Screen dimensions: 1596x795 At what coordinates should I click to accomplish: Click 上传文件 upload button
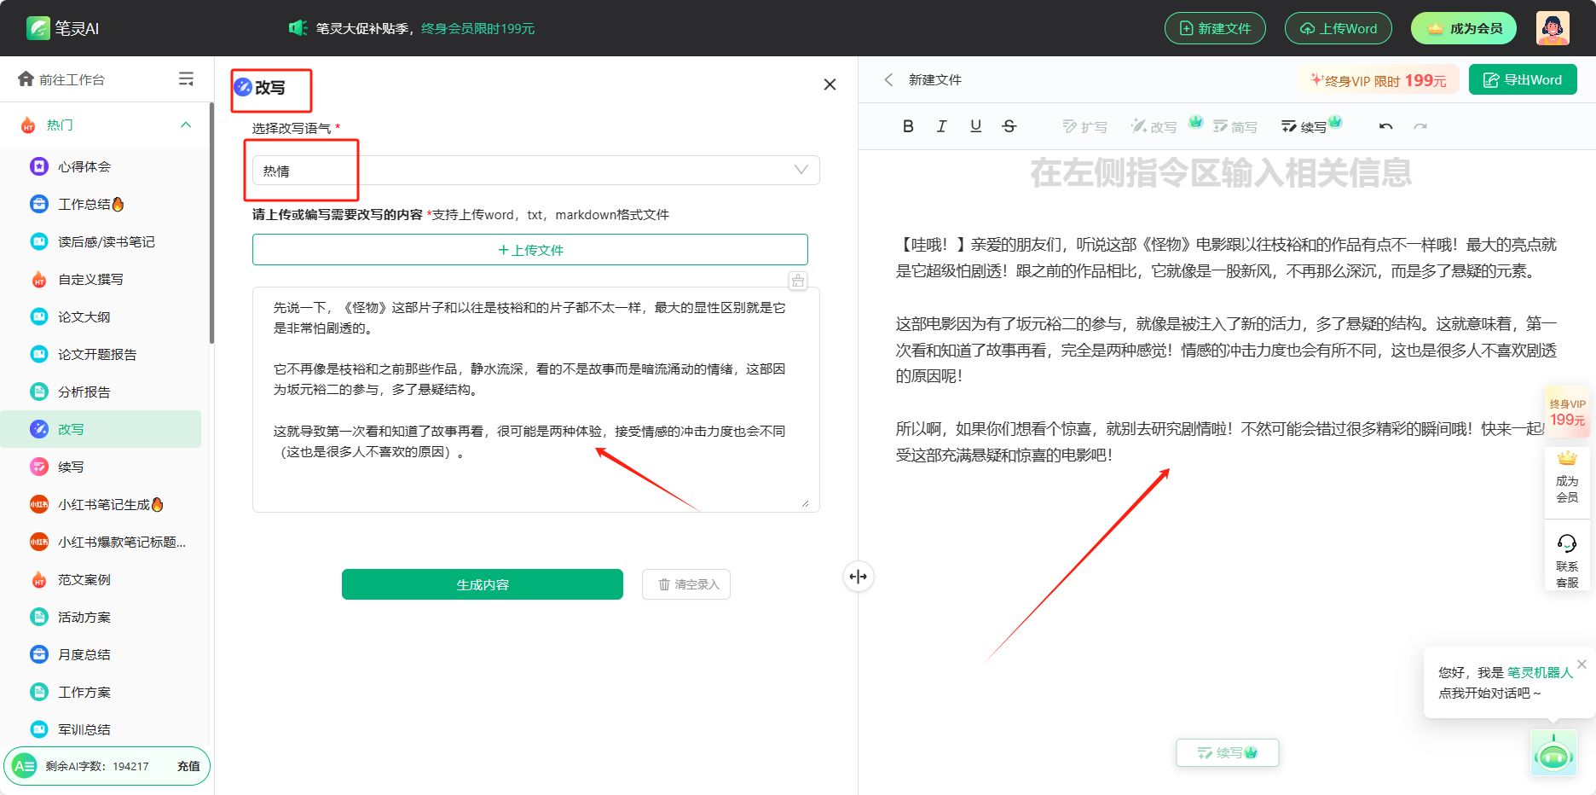coord(530,250)
